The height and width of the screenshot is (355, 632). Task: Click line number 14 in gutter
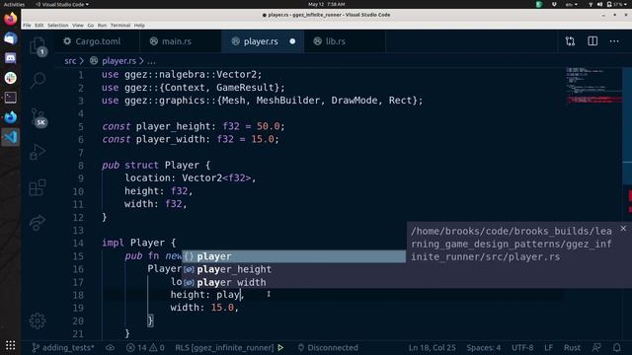78,244
